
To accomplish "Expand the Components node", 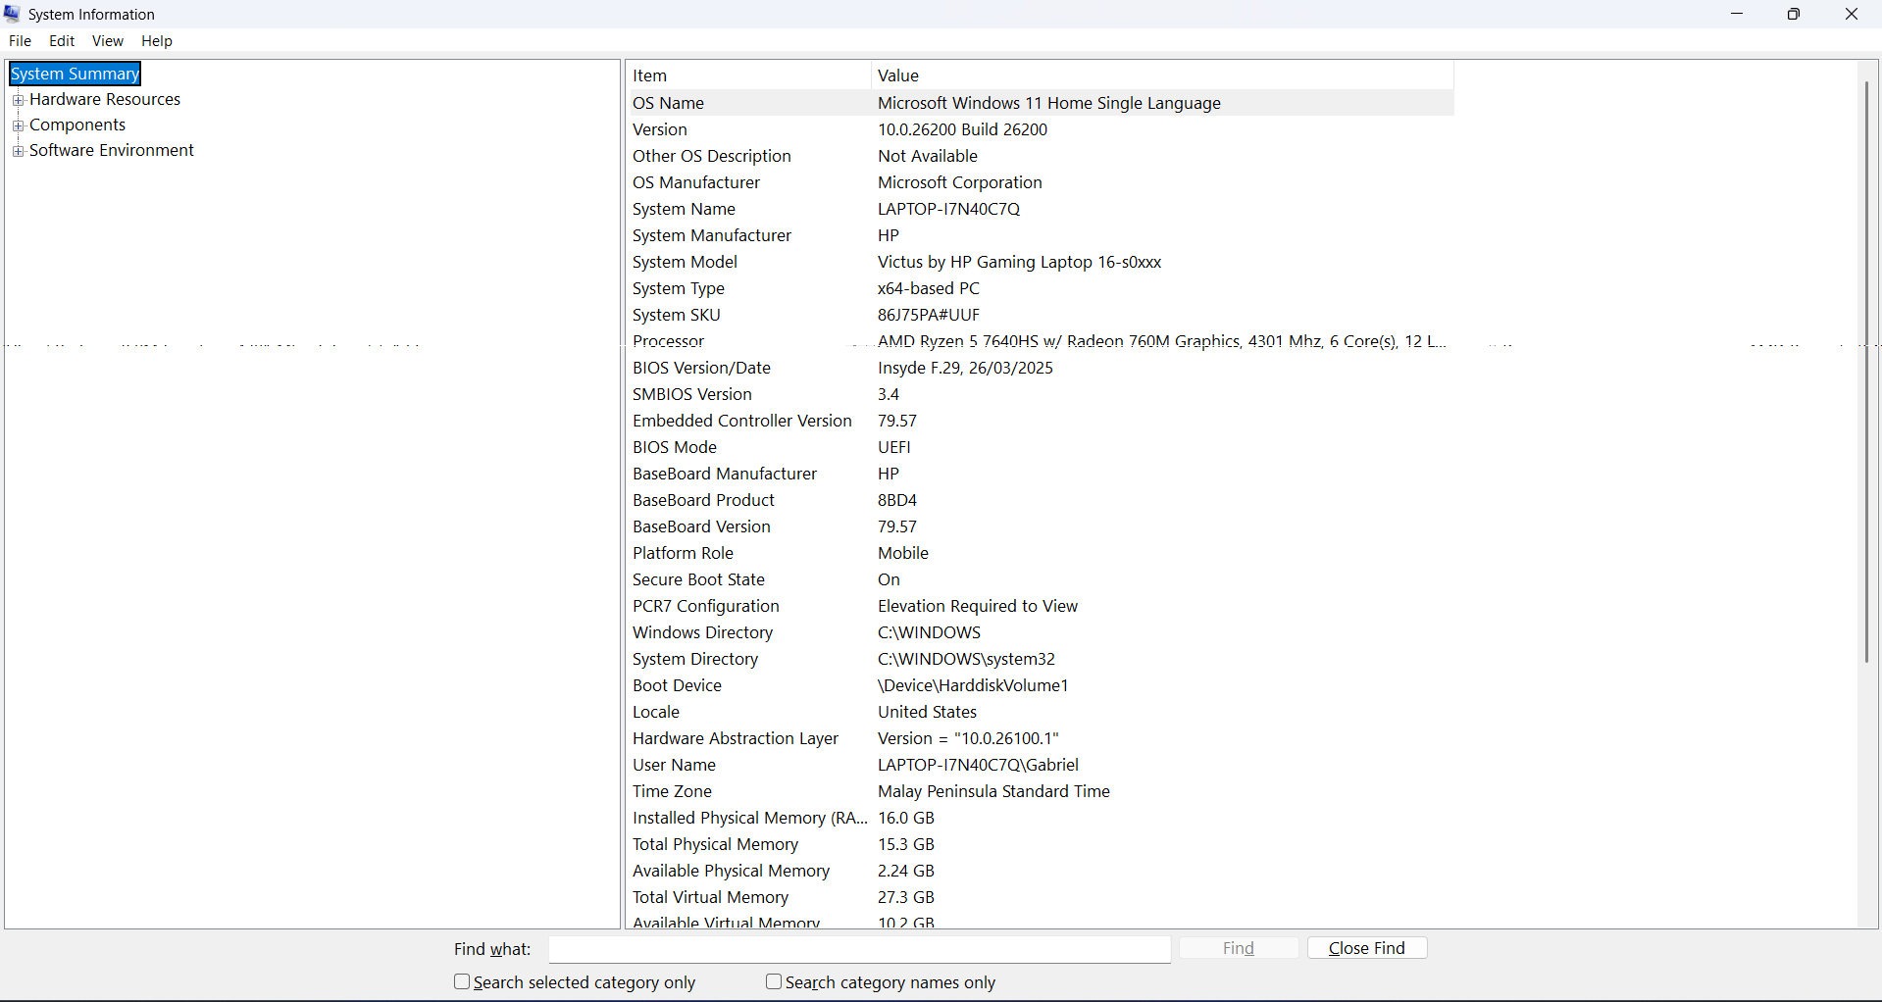I will point(18,125).
